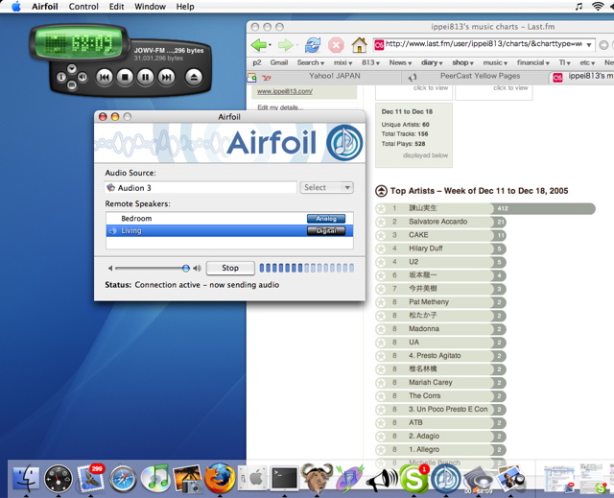Screen dimensions: 614x498
Task: Go to previous track in Audion
Action: (105, 77)
